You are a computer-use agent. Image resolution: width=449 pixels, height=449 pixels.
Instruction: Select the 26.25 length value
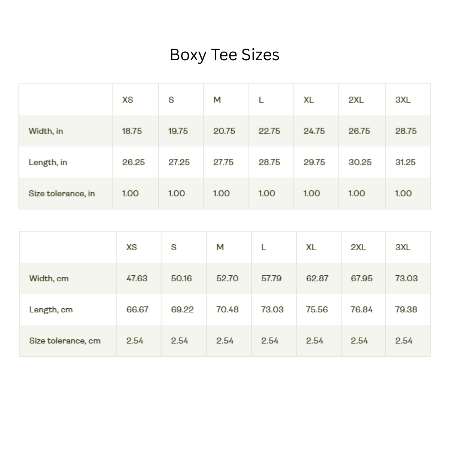click(133, 162)
